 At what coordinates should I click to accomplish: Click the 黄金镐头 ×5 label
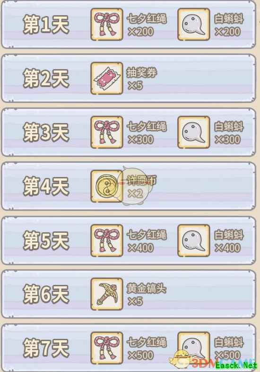pyautogui.click(x=147, y=295)
